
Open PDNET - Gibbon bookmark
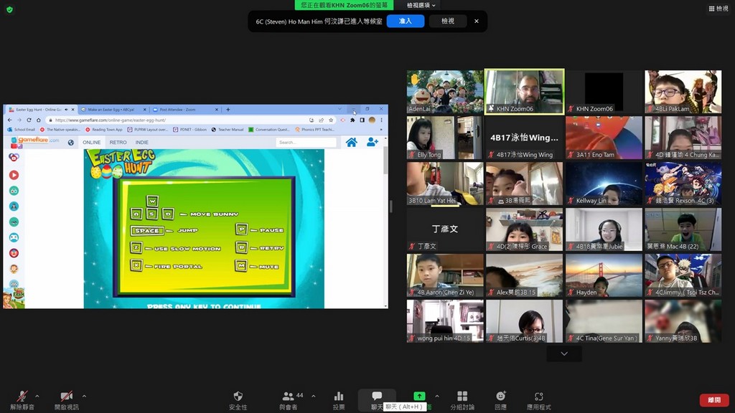(x=190, y=129)
